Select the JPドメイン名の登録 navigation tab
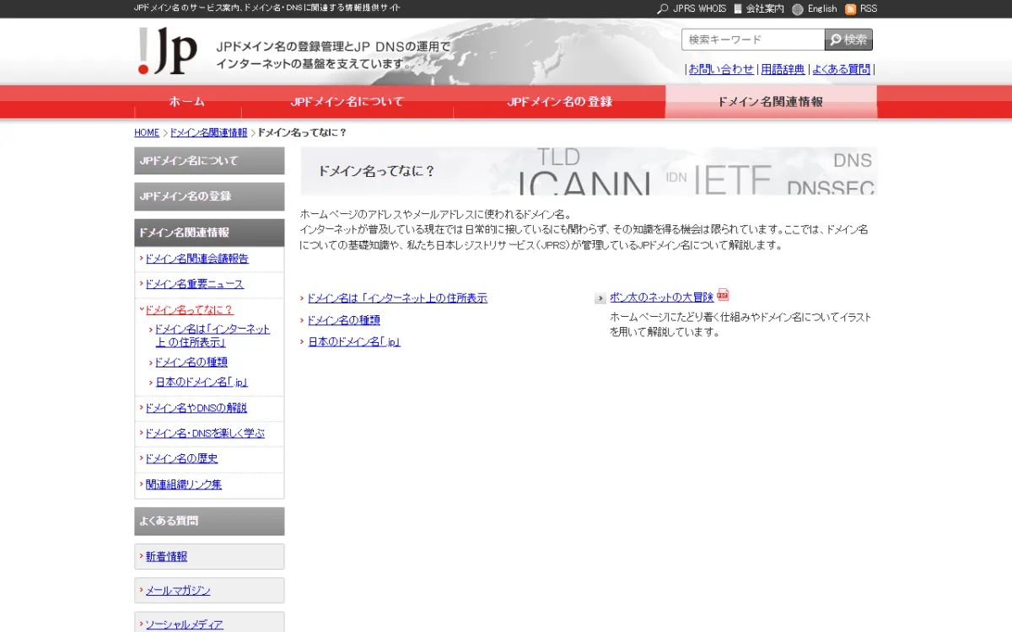 (559, 102)
